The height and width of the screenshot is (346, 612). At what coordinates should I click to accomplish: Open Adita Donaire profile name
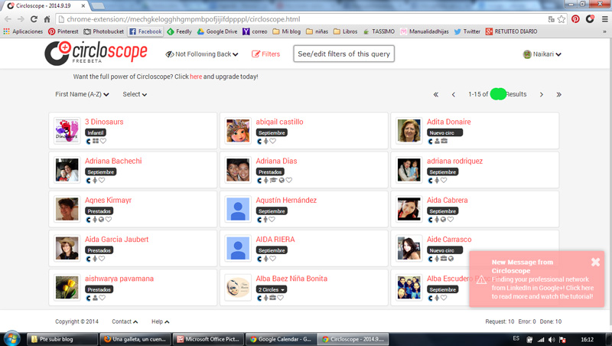click(x=449, y=122)
